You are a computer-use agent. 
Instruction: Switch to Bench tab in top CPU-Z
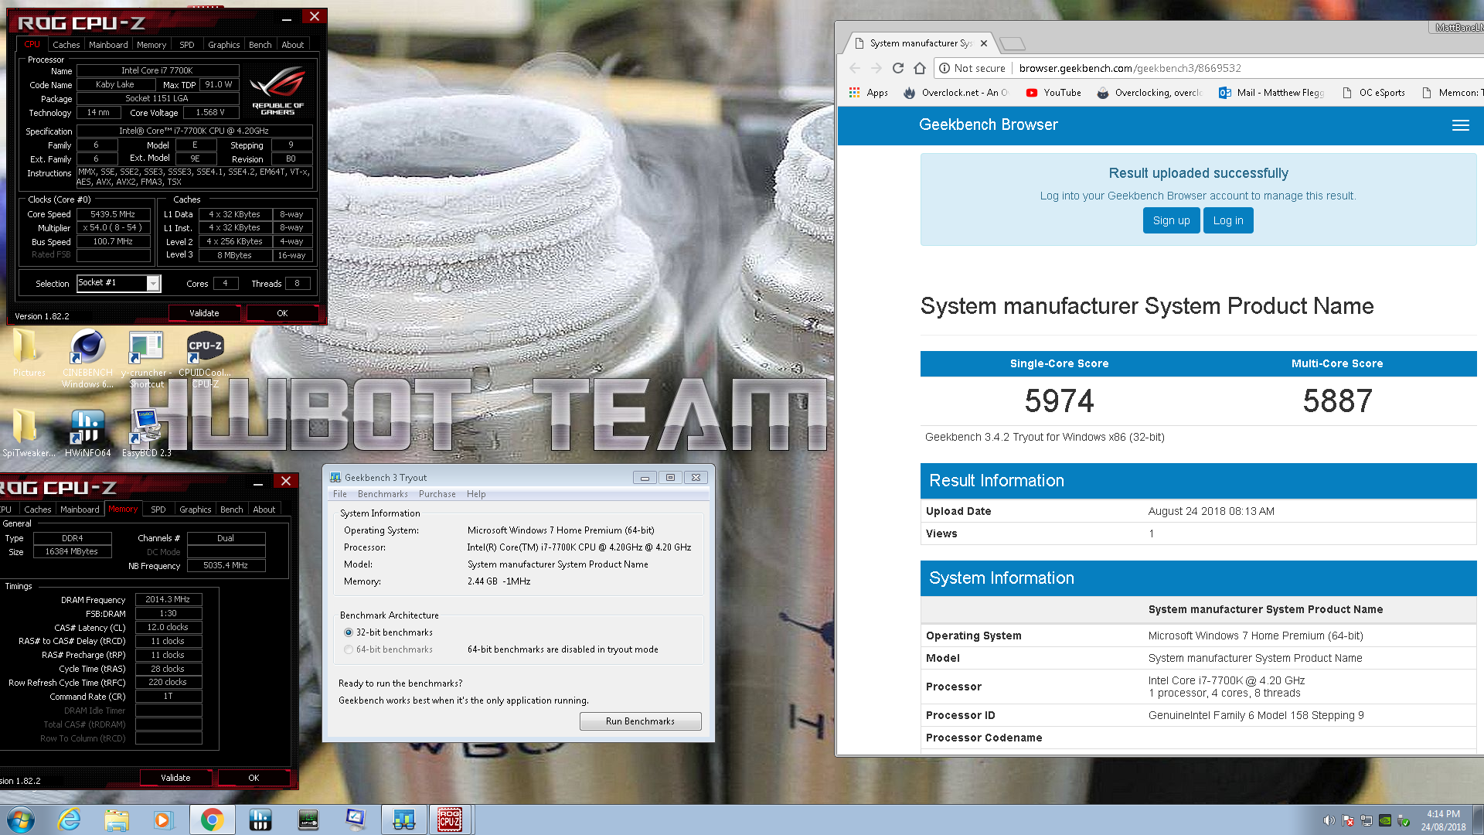coord(260,45)
